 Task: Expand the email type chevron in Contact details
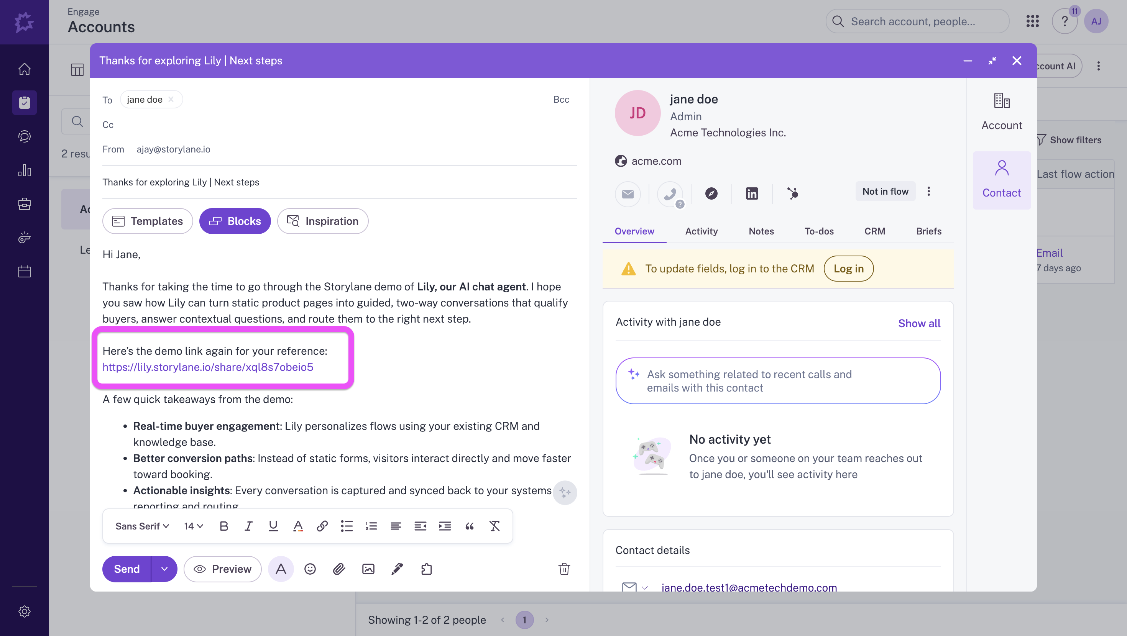(x=644, y=587)
